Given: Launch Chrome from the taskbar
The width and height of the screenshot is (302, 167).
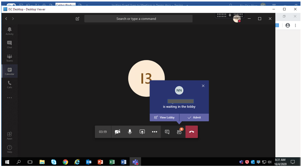Looking at the screenshot, I should click(x=65, y=162).
